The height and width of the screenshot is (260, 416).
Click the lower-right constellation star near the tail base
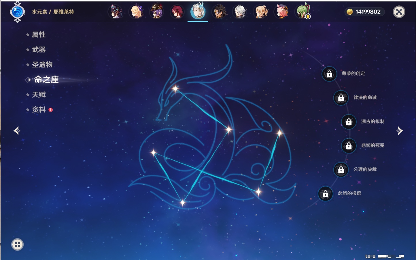[258, 192]
